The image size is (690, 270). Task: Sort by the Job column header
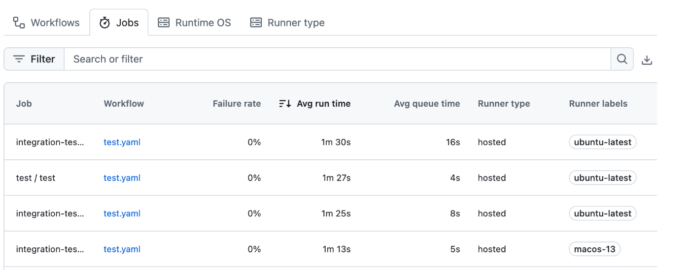[x=24, y=103]
